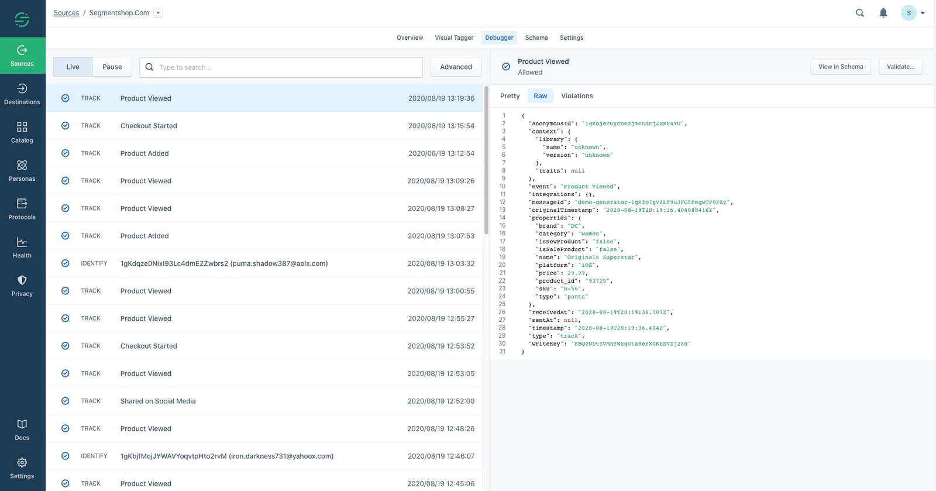Open Docs in the sidebar
Screen dimensions: 936x491
point(22,430)
